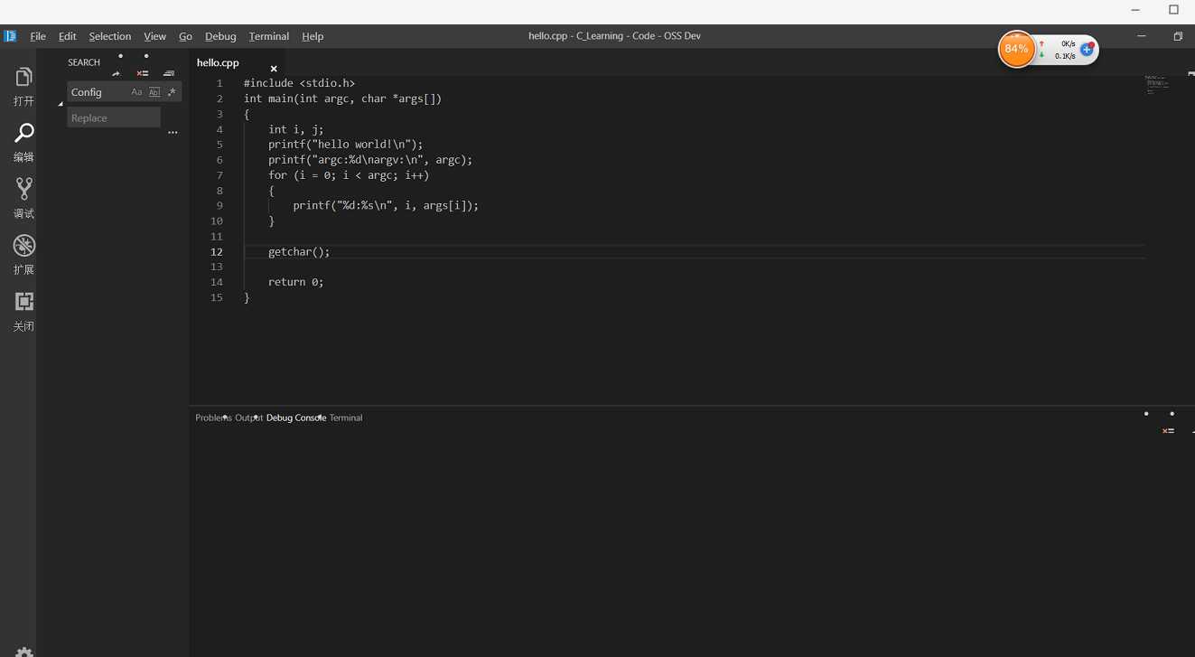
Task: Click the for loop line
Action: [349, 175]
